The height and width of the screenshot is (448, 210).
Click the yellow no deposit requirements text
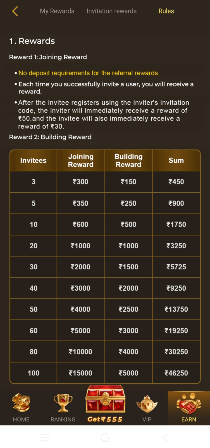[89, 73]
